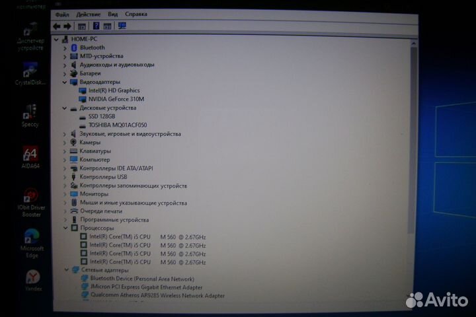Select Qualcomm Atheros AR9285 Wireless Network Adapter
Viewport: 476px width, 317px height.
[157, 295]
